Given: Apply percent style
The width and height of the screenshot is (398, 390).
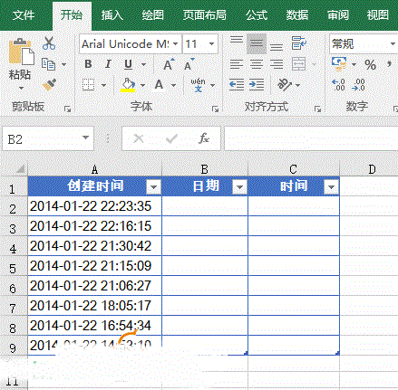Looking at the screenshot, I should (x=370, y=64).
